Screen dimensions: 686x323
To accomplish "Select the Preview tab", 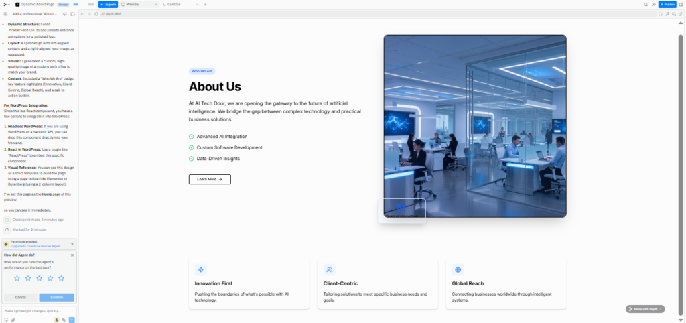I will [x=132, y=4].
